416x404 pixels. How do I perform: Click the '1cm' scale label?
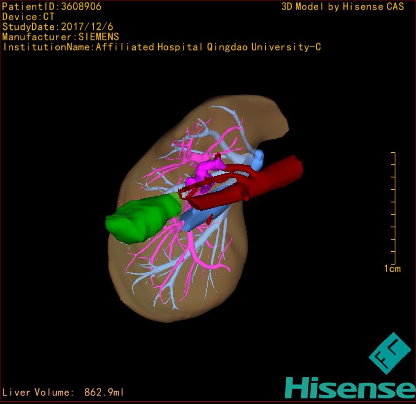click(x=392, y=269)
